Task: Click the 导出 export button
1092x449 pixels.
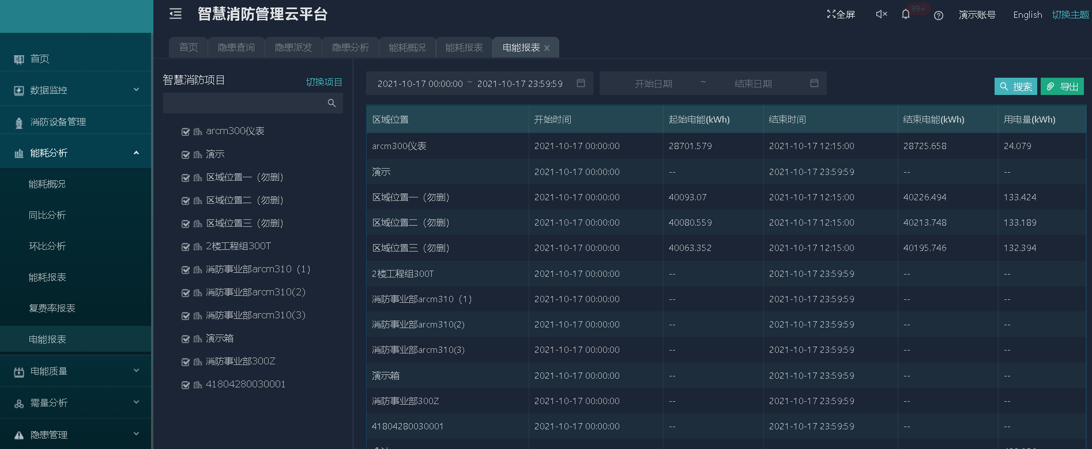Action: click(x=1062, y=86)
